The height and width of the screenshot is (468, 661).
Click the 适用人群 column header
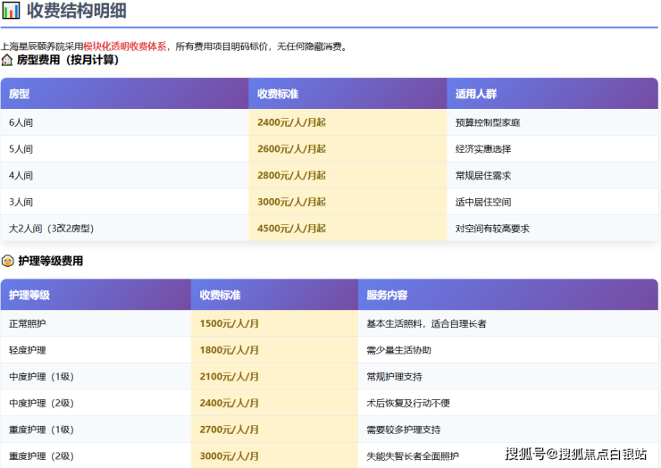(x=475, y=94)
